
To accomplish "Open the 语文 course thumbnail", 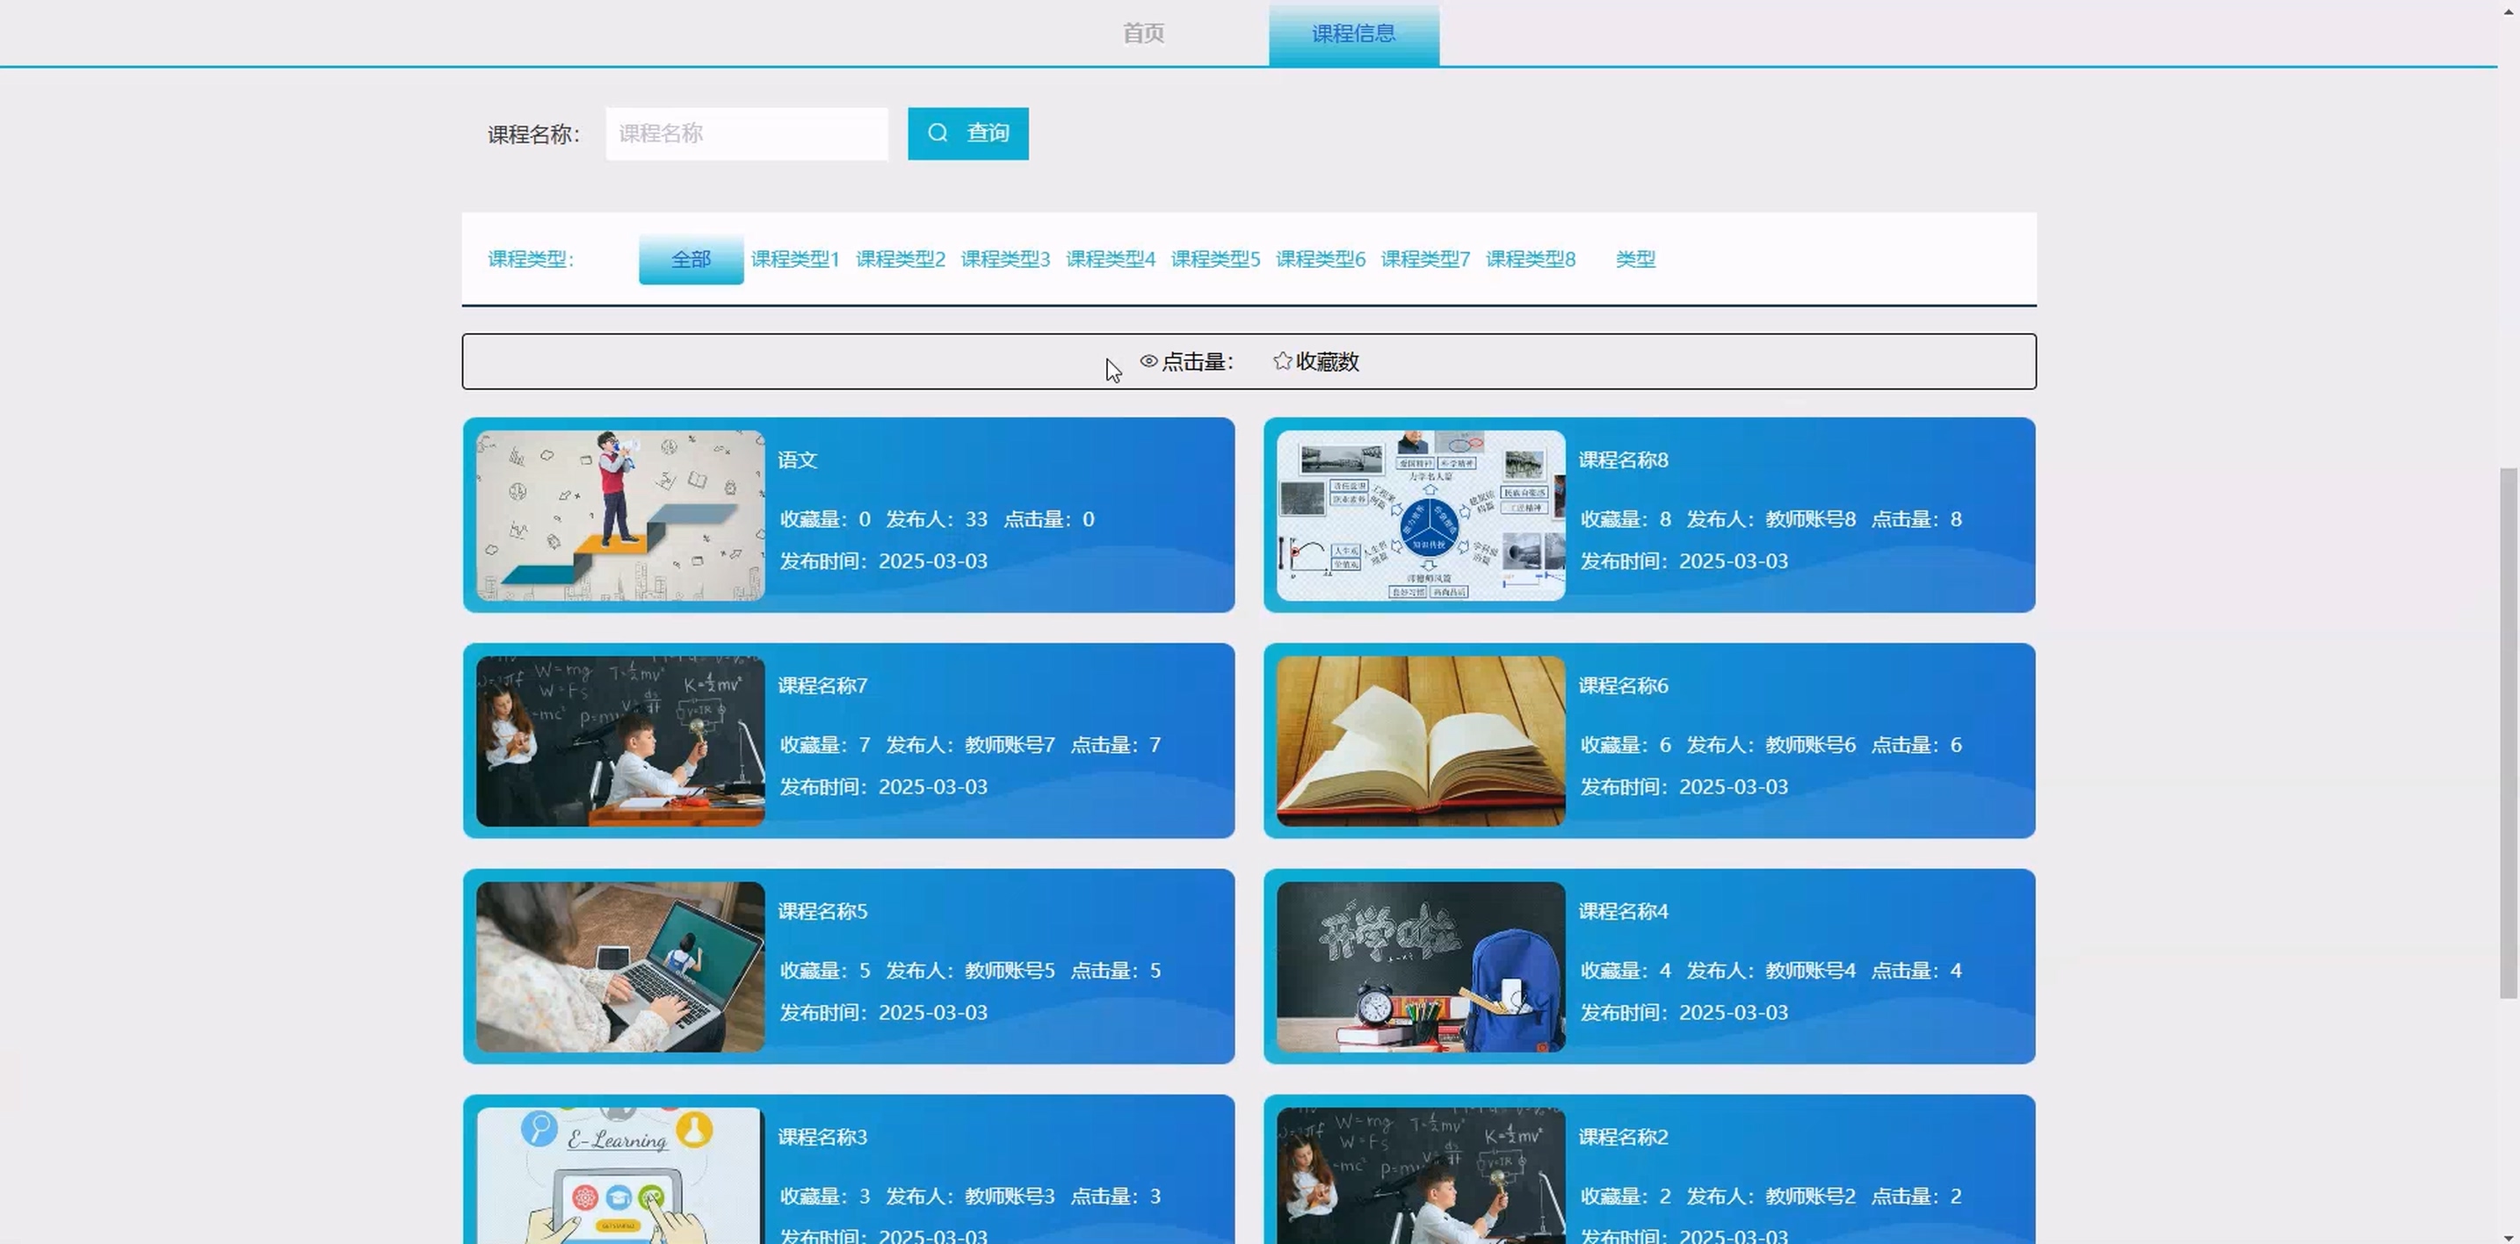I will click(x=620, y=516).
